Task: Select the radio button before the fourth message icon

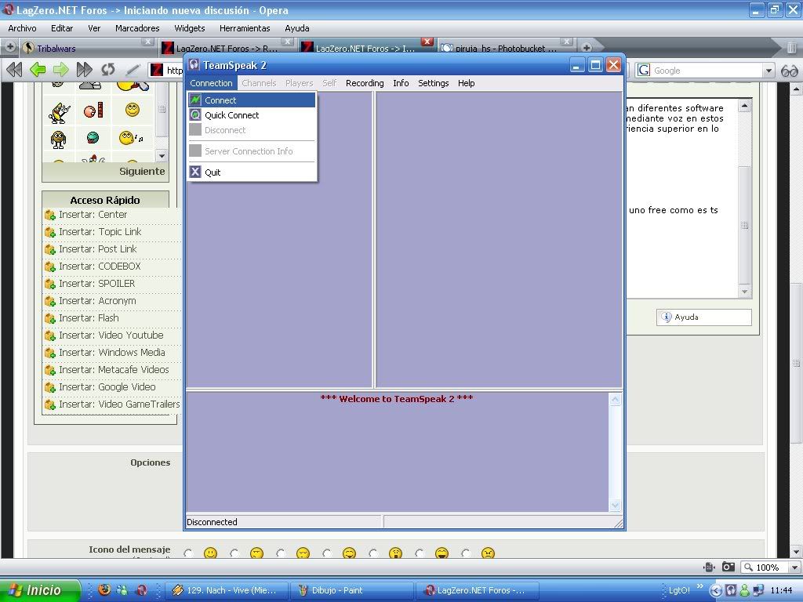Action: pos(327,553)
